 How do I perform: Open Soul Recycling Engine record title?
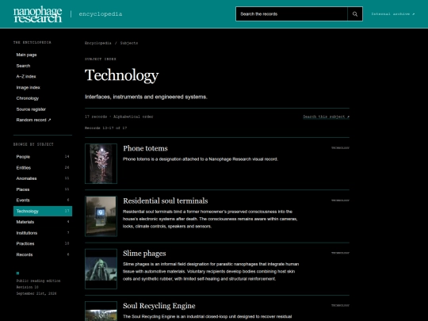click(x=159, y=306)
